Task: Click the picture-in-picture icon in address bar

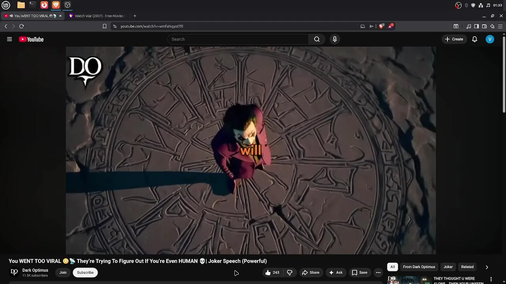Action: point(363,26)
